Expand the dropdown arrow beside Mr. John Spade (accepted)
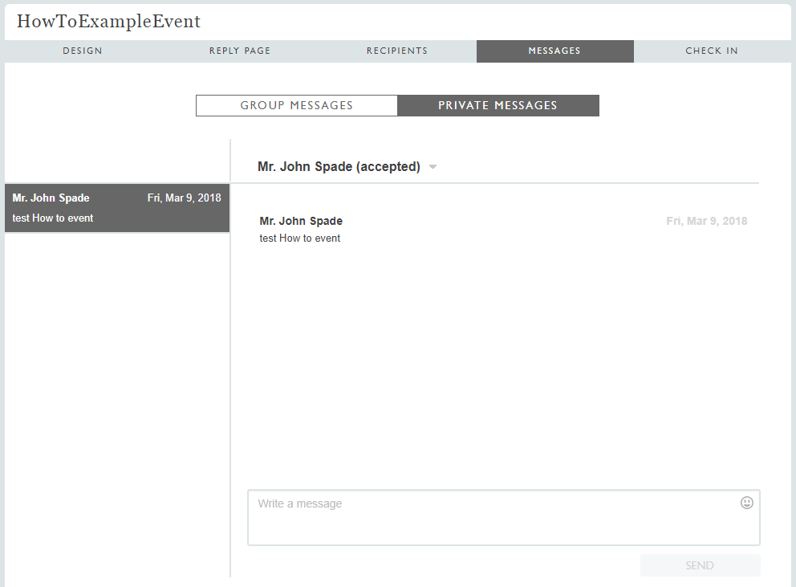 point(433,167)
